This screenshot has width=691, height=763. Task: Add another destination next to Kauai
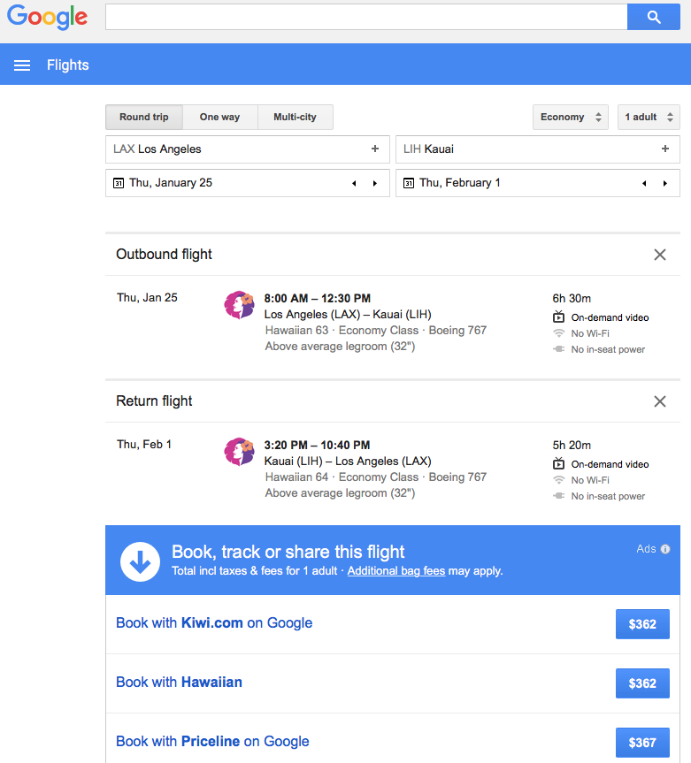(665, 149)
